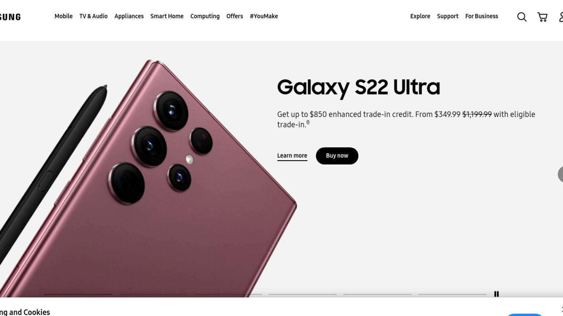Visit the For Business section
The width and height of the screenshot is (563, 316).
[x=482, y=16]
